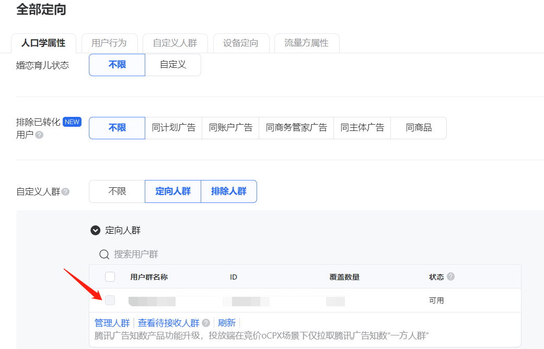Click the 婚恋育儿状态 label

(43, 65)
